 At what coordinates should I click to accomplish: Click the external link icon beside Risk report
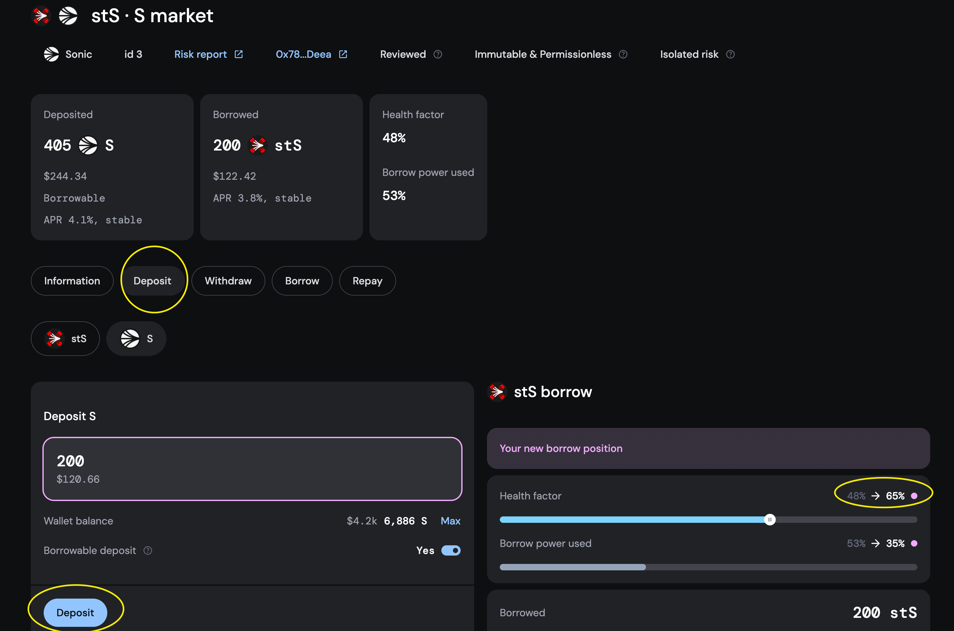[x=239, y=54]
